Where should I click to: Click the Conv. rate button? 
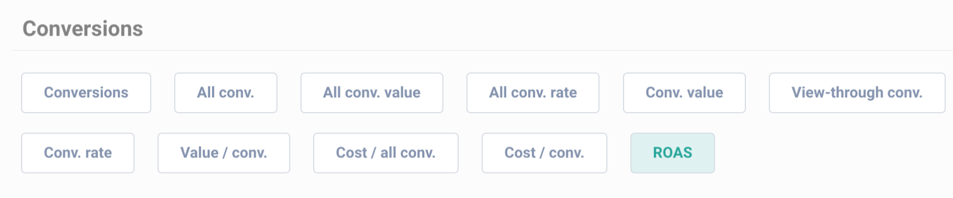pyautogui.click(x=77, y=153)
